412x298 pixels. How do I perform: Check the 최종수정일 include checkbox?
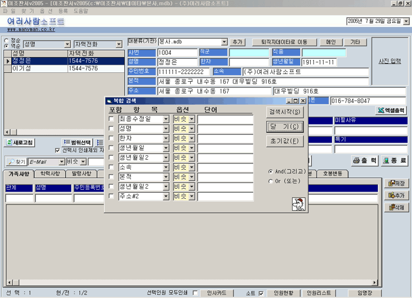(111, 119)
